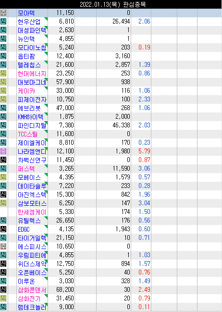Viewport: 222px width, 312px height.
Task: Click the purple 증 badge beside 나라엠앤디
Action: [3, 151]
